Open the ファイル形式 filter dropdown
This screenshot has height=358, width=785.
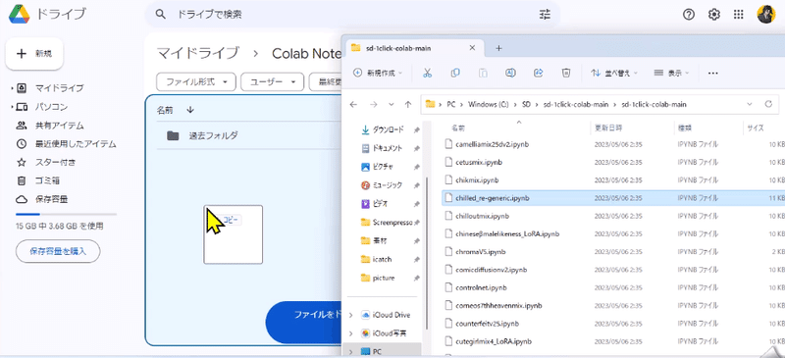point(195,81)
